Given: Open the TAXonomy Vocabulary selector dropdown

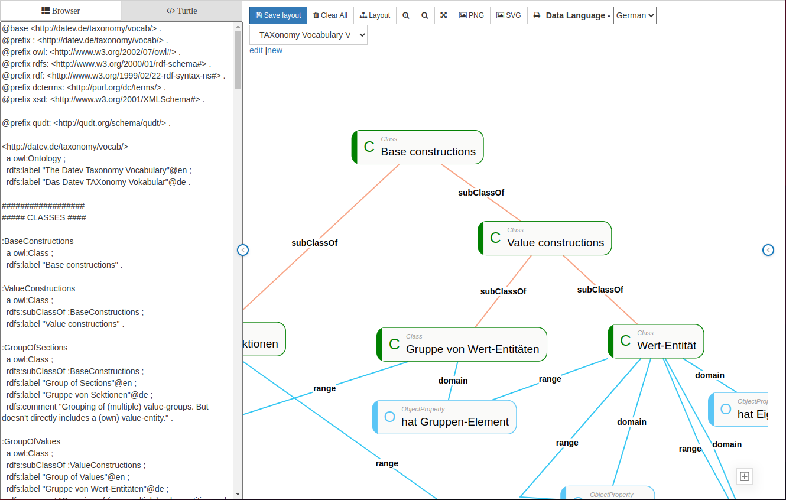Looking at the screenshot, I should [x=308, y=35].
